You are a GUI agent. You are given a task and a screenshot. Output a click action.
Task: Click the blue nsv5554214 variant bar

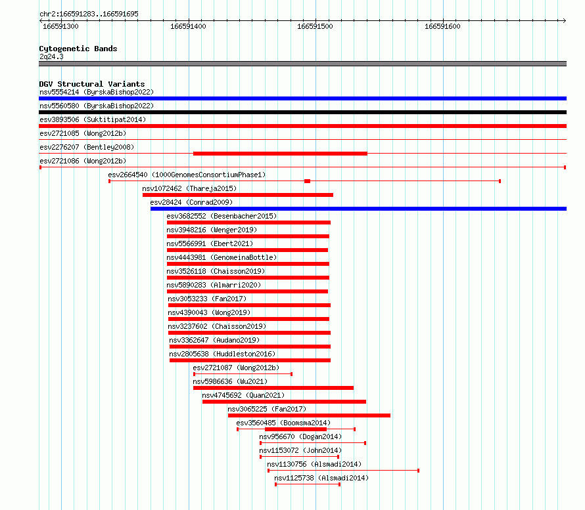coord(302,98)
